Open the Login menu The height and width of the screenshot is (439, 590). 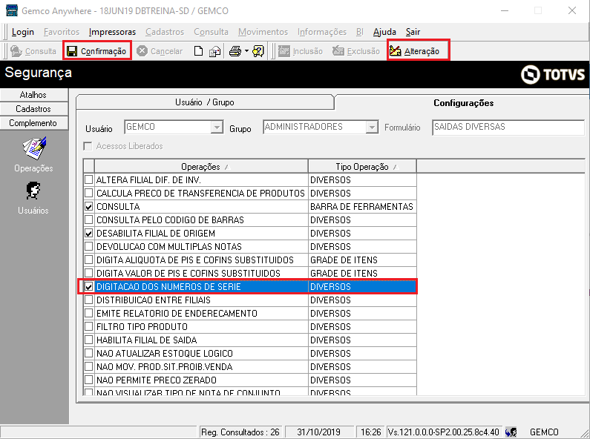[22, 32]
